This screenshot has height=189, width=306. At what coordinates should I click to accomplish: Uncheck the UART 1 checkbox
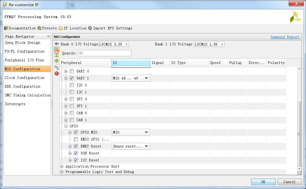(x=72, y=78)
